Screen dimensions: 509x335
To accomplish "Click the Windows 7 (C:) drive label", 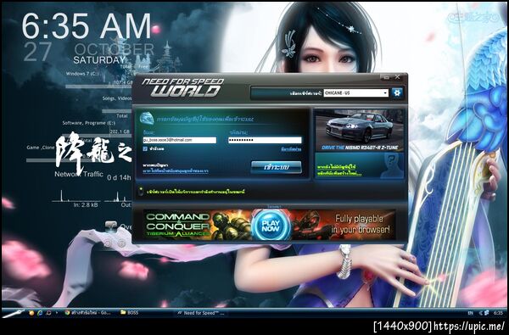I will click(x=81, y=74).
